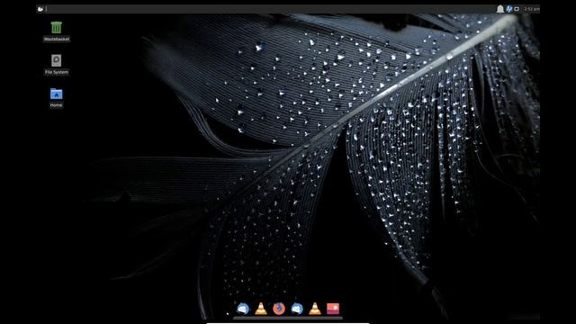
Task: Open the pink image app in dock
Action: (333, 309)
